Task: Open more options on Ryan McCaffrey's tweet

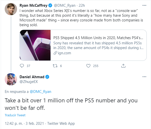Action: (x=144, y=5)
